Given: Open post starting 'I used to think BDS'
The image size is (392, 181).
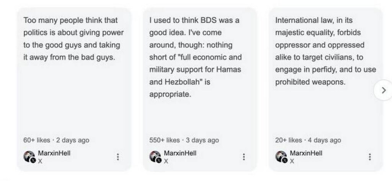Looking at the screenshot, I should (195, 57).
